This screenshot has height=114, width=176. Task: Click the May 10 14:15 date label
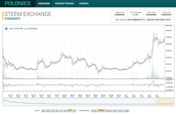point(10,96)
